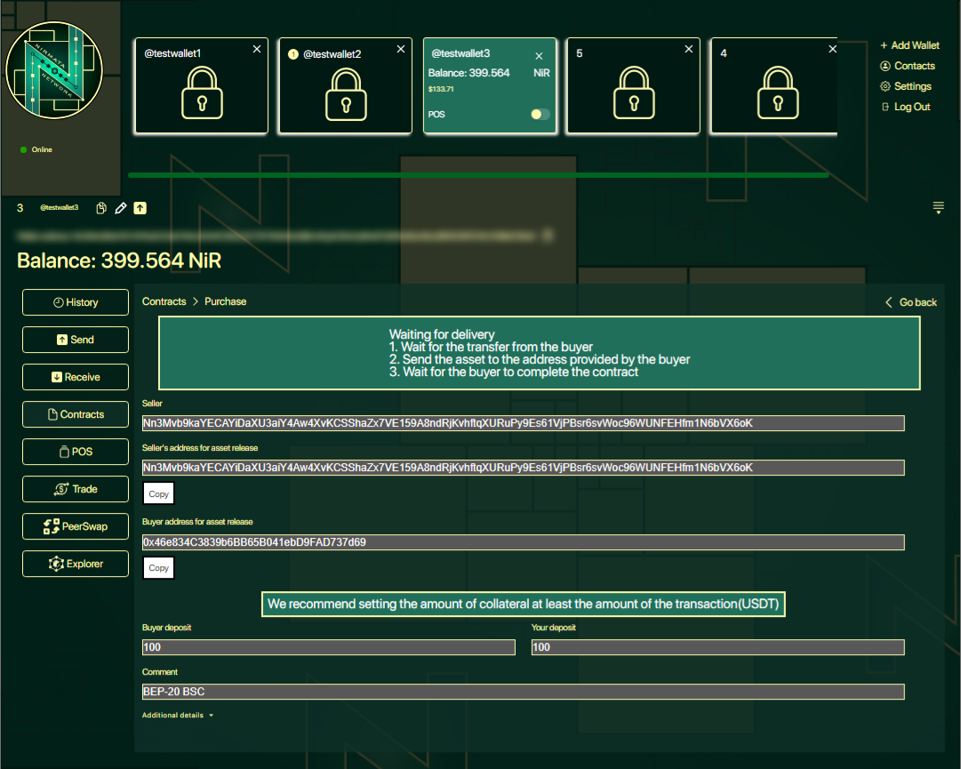Image resolution: width=961 pixels, height=769 pixels.
Task: Unlock the @testwallet1 padlock icon
Action: (x=201, y=94)
